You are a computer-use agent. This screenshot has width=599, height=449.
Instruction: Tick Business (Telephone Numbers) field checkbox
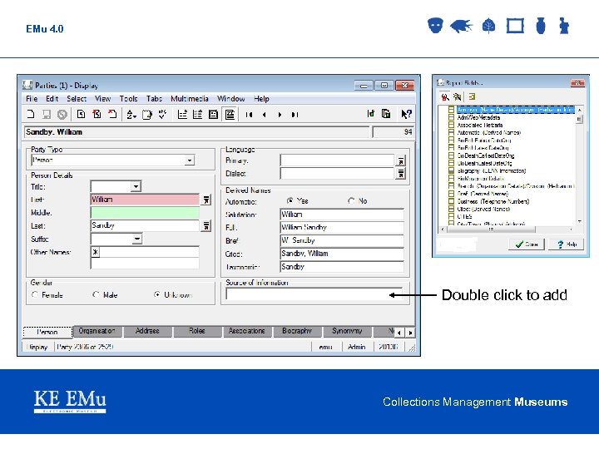click(451, 201)
